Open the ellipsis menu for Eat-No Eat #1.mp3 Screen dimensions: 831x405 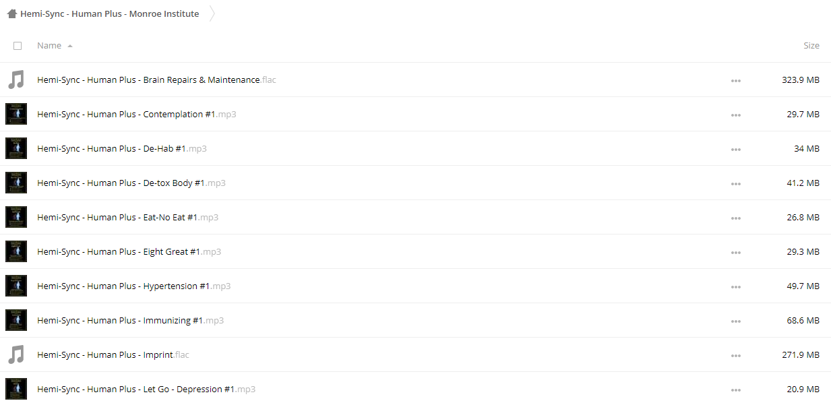735,218
